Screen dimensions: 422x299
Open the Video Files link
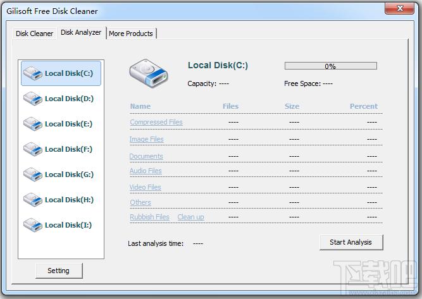click(x=146, y=187)
